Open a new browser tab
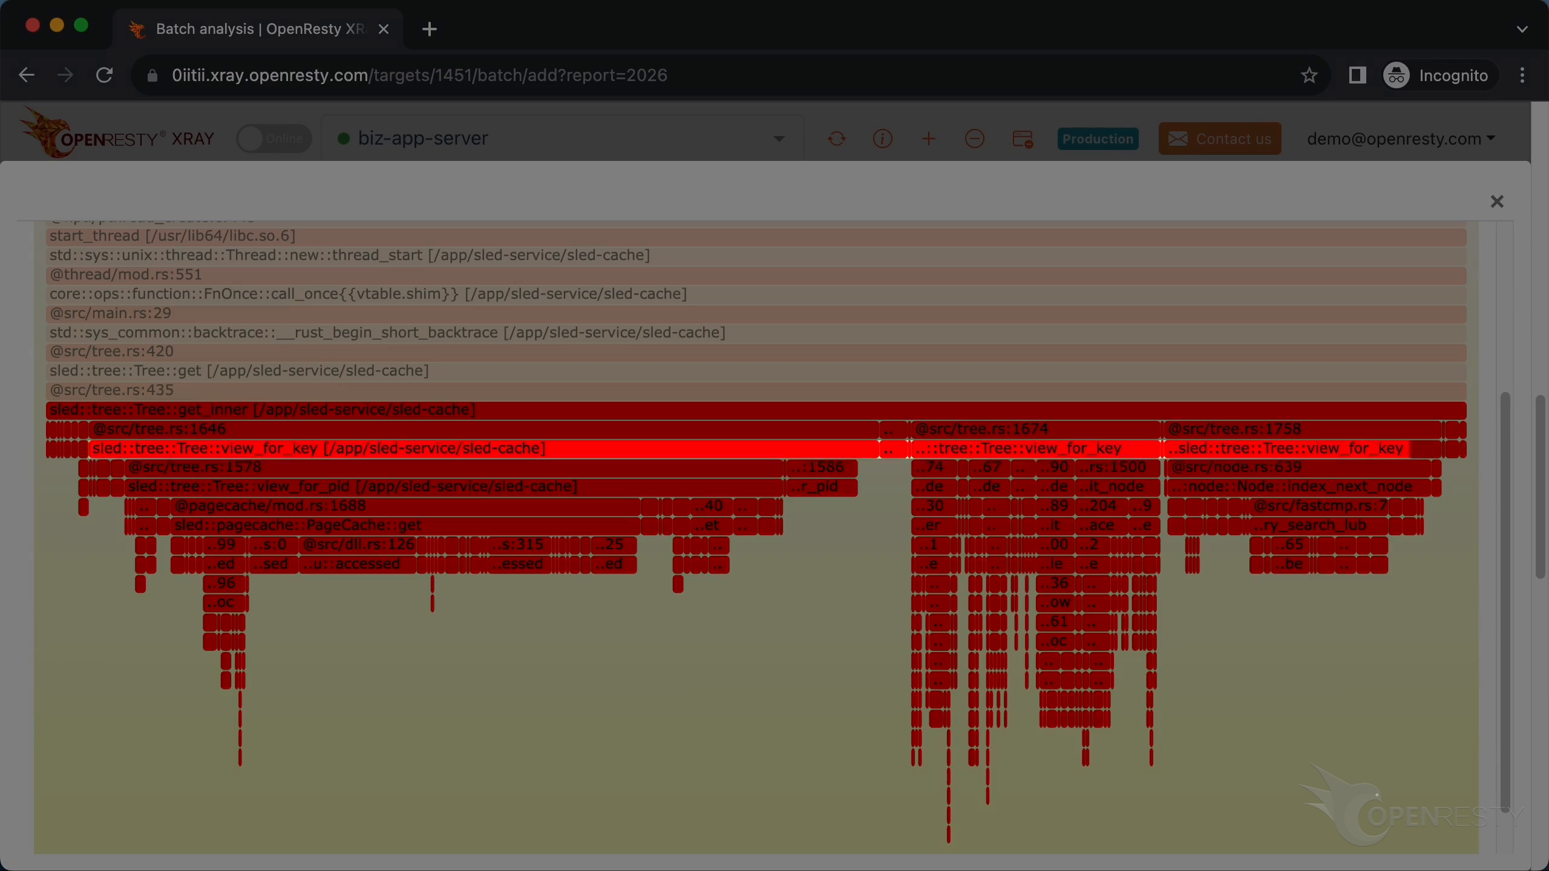This screenshot has height=871, width=1549. [429, 28]
